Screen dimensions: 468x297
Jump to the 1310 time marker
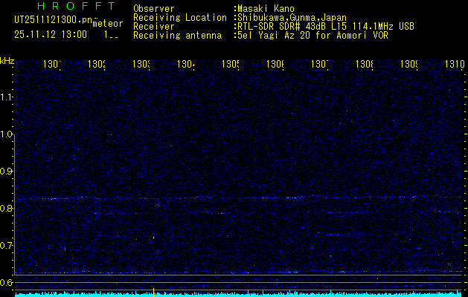coord(454,65)
